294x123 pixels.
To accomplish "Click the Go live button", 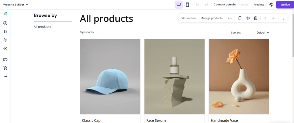I will coord(285,5).
